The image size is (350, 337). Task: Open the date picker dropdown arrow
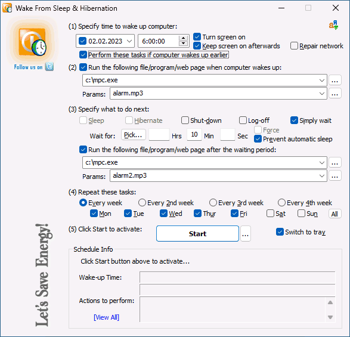129,41
